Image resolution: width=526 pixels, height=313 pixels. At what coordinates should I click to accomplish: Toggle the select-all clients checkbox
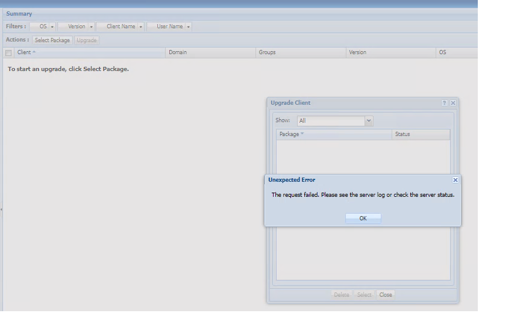pyautogui.click(x=8, y=53)
